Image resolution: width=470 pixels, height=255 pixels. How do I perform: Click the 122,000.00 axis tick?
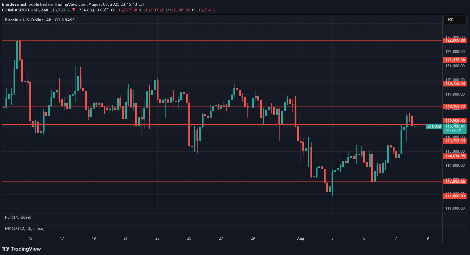455,52
